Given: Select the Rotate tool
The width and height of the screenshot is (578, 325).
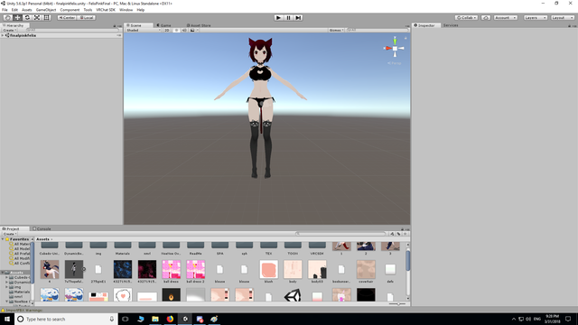Looking at the screenshot, I should [27, 18].
